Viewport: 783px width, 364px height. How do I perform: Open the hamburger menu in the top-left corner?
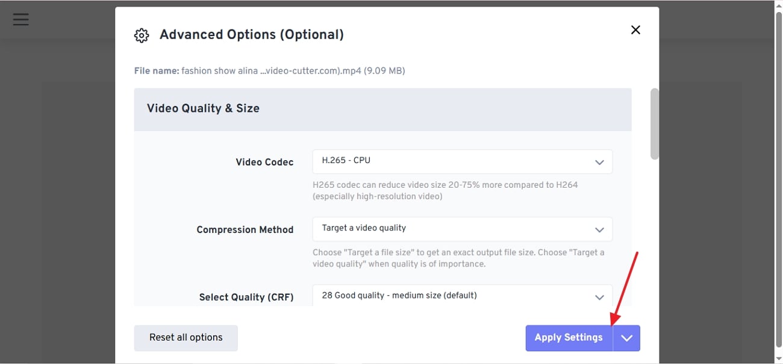coord(20,19)
